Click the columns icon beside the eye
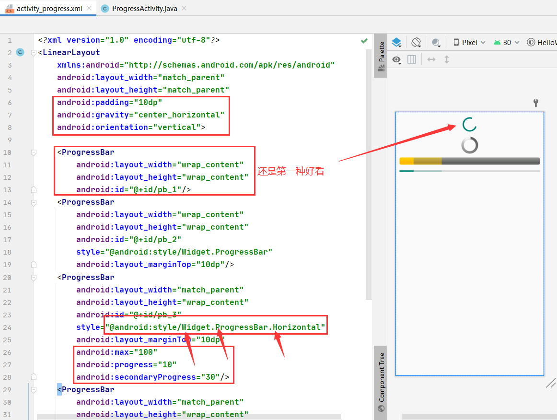The height and width of the screenshot is (420, 557). point(412,60)
